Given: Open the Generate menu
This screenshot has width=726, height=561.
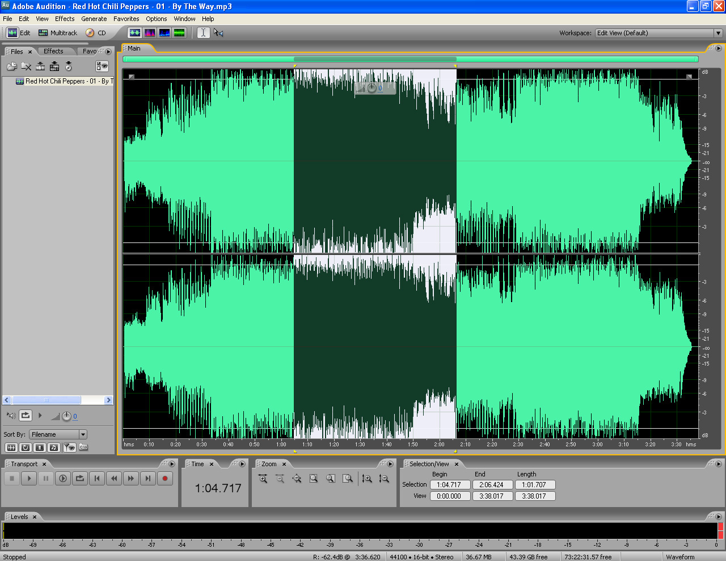Looking at the screenshot, I should 94,19.
